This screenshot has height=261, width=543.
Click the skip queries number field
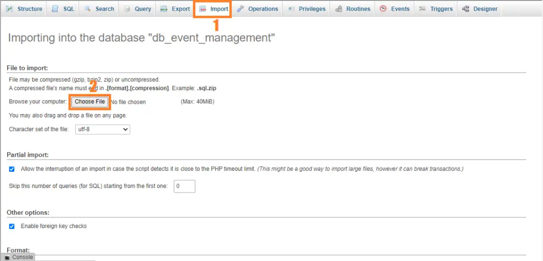(x=185, y=186)
